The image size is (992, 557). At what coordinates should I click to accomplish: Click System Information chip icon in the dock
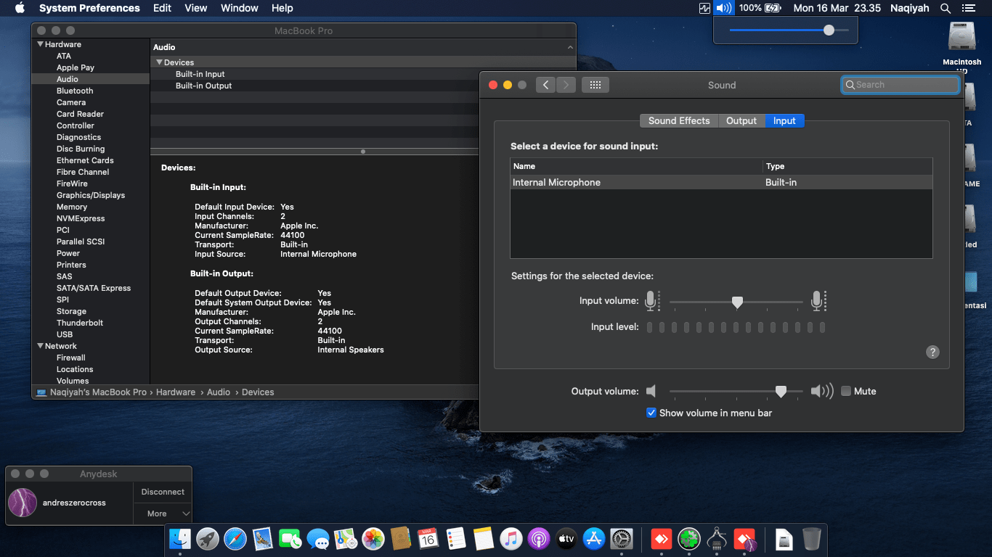[717, 539]
